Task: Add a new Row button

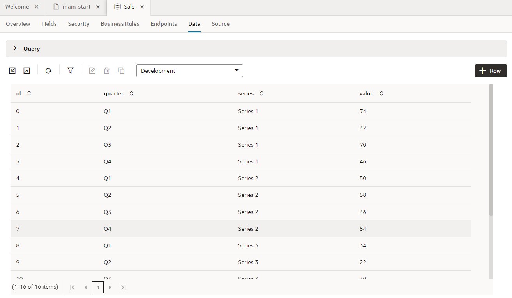Action: [491, 71]
